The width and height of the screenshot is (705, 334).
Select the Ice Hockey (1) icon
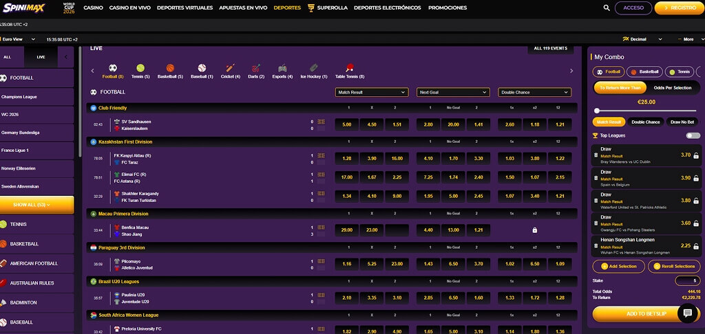pyautogui.click(x=314, y=68)
